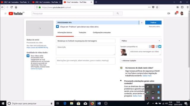This screenshot has width=190, height=106.
Task: Open the browser home page
Action: [16, 7]
